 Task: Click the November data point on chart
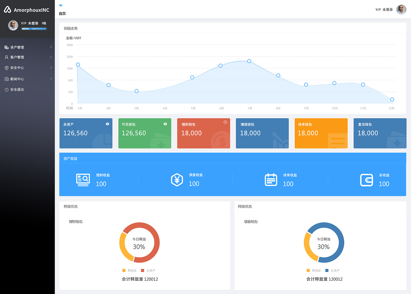(363, 85)
